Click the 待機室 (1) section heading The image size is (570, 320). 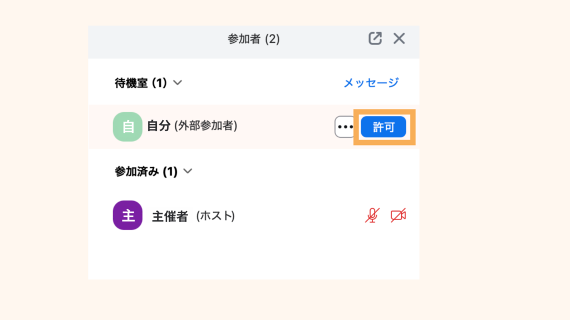(141, 83)
